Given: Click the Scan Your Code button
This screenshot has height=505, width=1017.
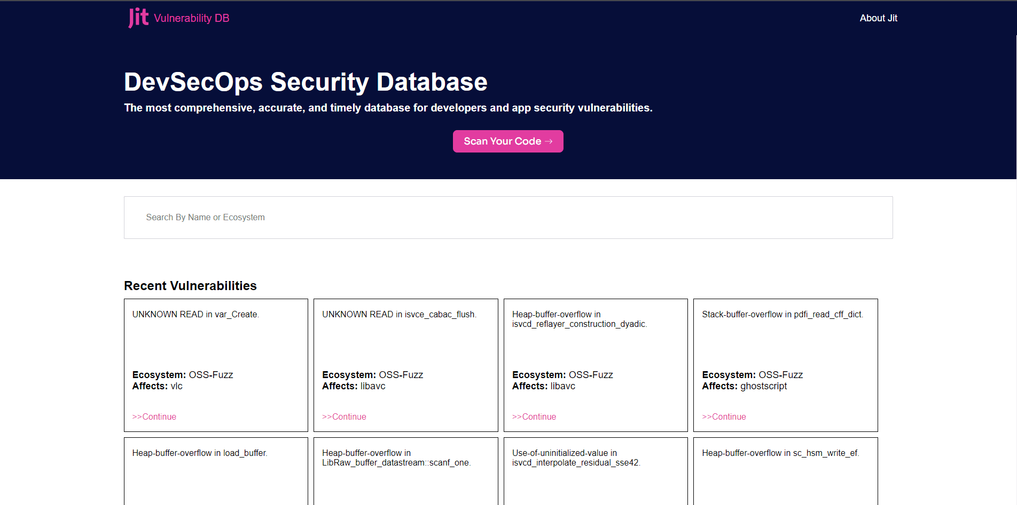Looking at the screenshot, I should coord(508,141).
